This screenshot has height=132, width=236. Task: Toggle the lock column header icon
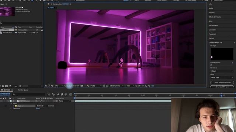[x=6, y=99]
